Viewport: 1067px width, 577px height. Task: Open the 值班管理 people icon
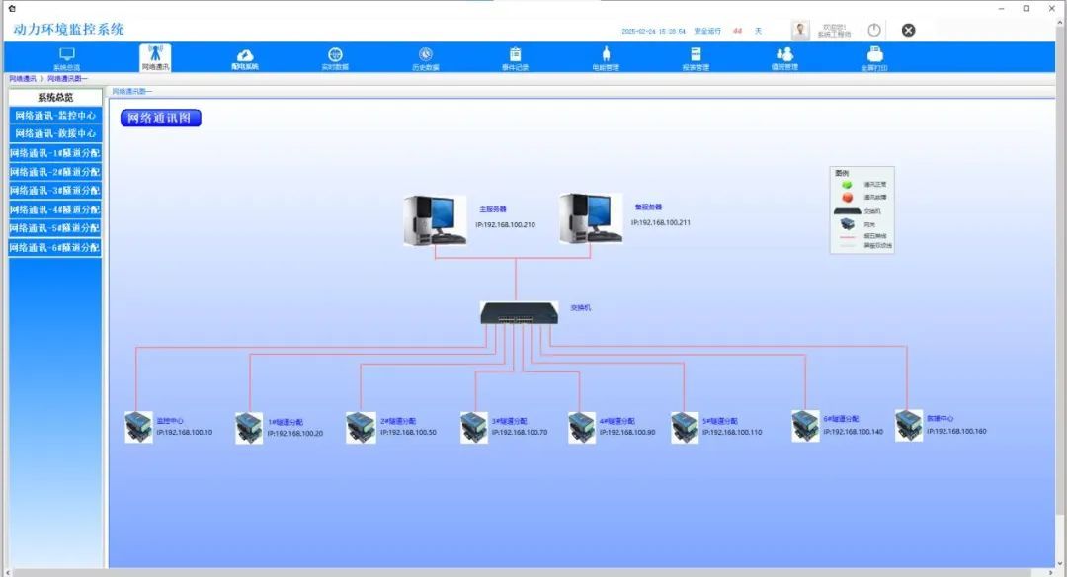click(784, 55)
